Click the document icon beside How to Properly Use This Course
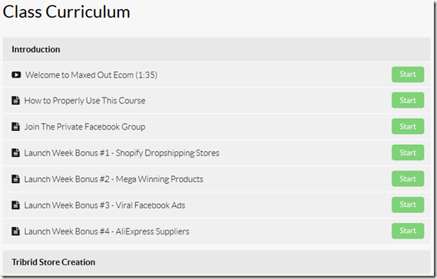The height and width of the screenshot is (279, 437). click(x=15, y=100)
